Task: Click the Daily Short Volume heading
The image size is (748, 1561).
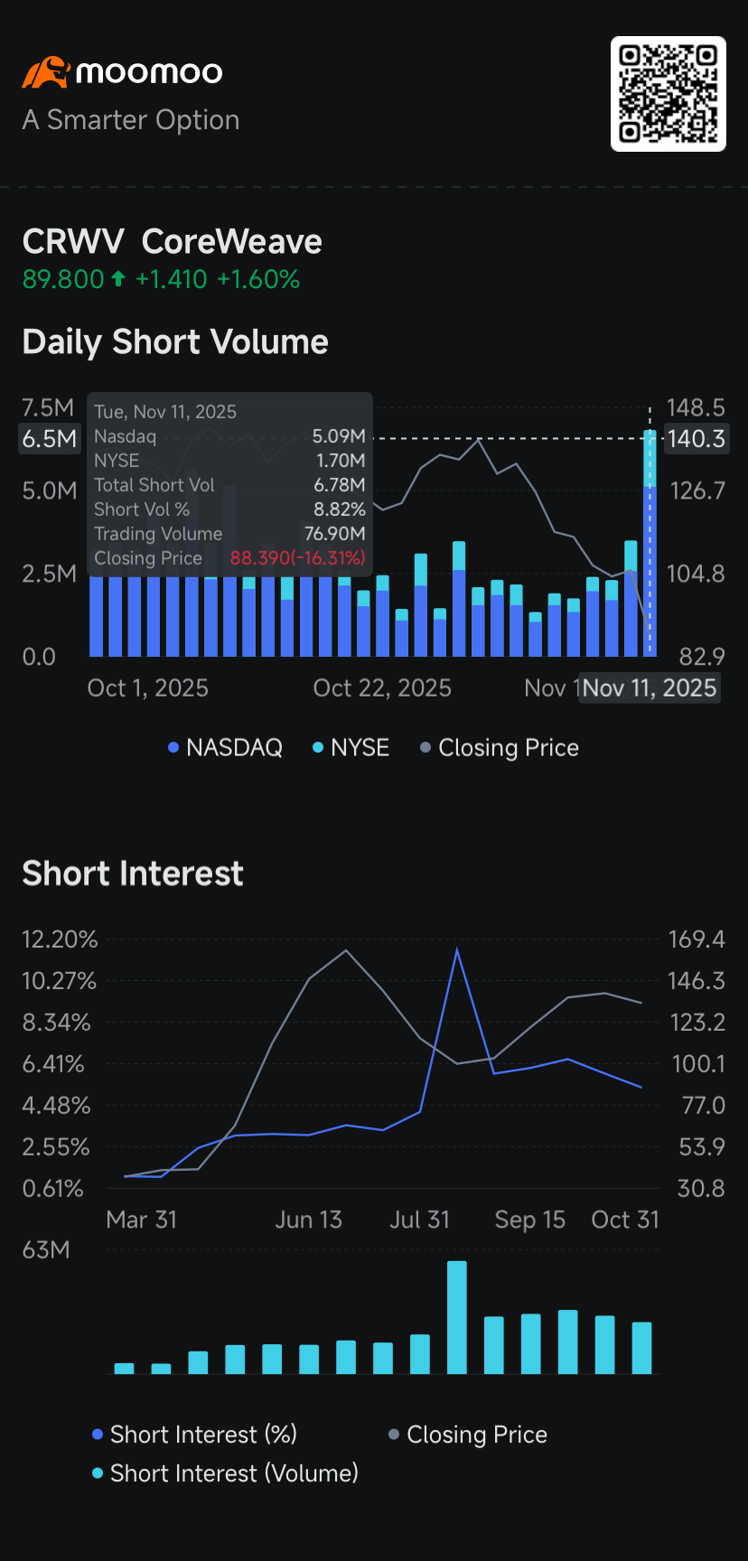Action: tap(175, 341)
